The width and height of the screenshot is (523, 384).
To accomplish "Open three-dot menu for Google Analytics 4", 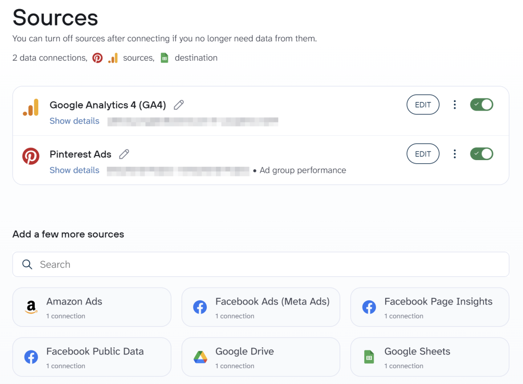I will click(x=455, y=105).
